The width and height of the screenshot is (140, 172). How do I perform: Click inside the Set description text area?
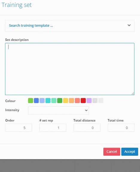pyautogui.click(x=70, y=69)
